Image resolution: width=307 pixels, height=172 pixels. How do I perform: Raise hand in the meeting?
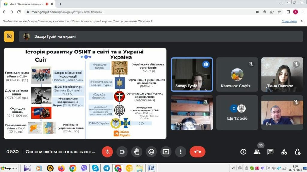point(137,152)
